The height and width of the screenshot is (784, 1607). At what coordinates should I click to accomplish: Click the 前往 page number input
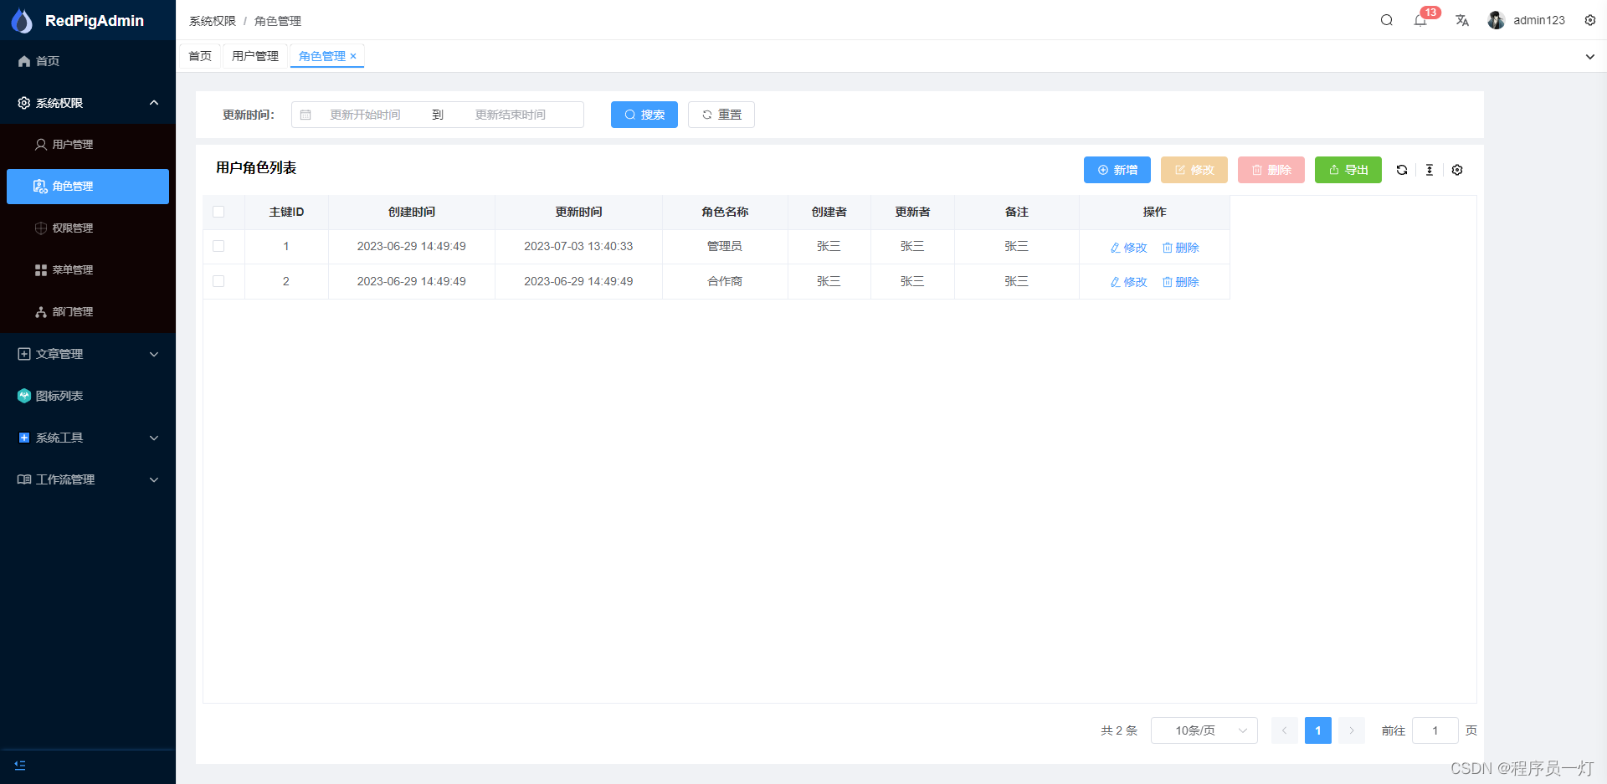[x=1435, y=730]
